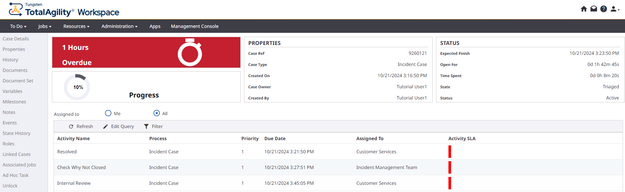The width and height of the screenshot is (625, 192).
Task: Expand the Administration menu
Action: pos(119,26)
